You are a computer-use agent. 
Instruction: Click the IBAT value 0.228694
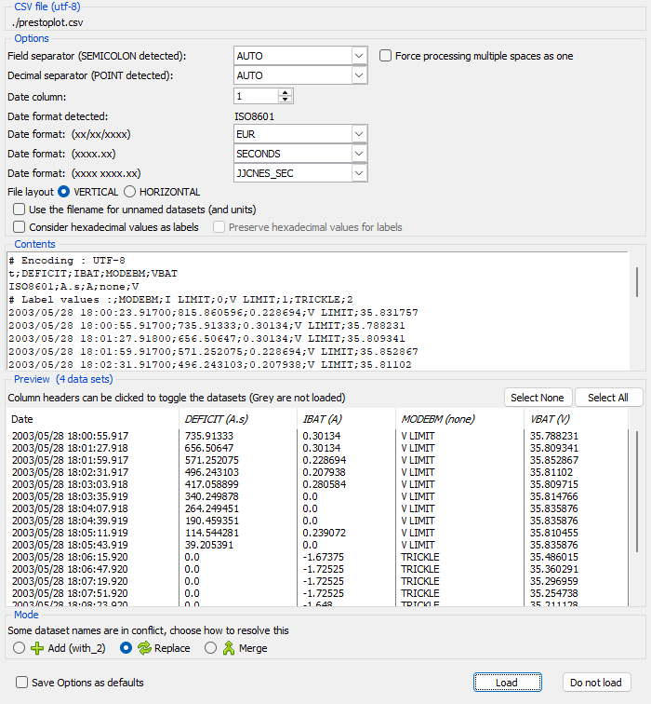(325, 460)
